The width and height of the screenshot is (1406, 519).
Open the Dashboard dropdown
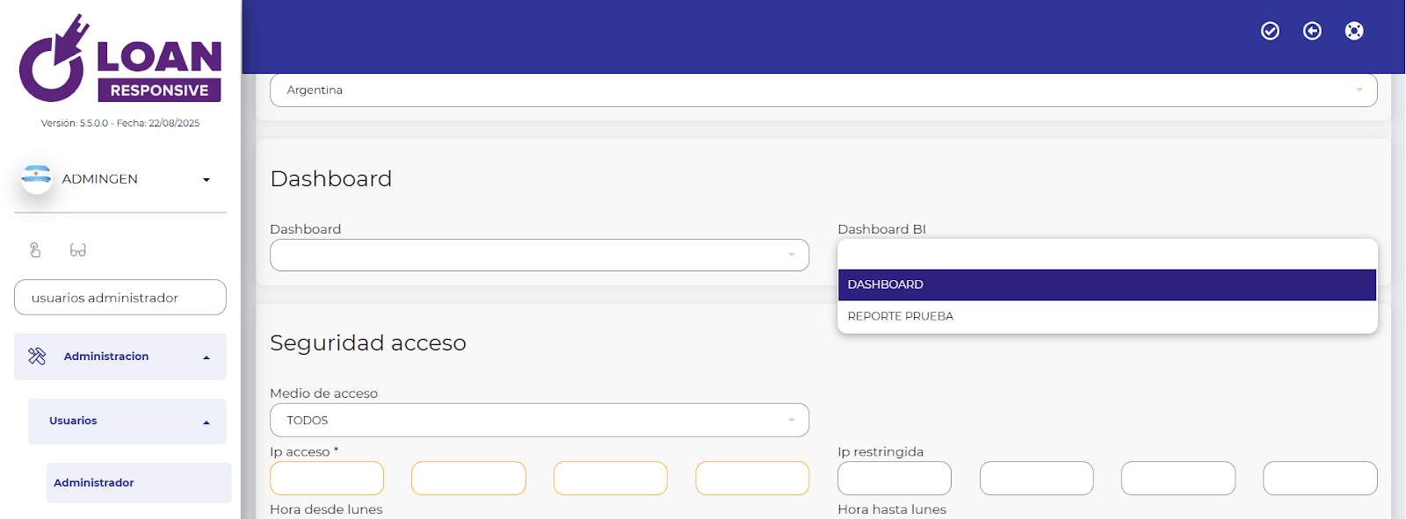pyautogui.click(x=539, y=256)
